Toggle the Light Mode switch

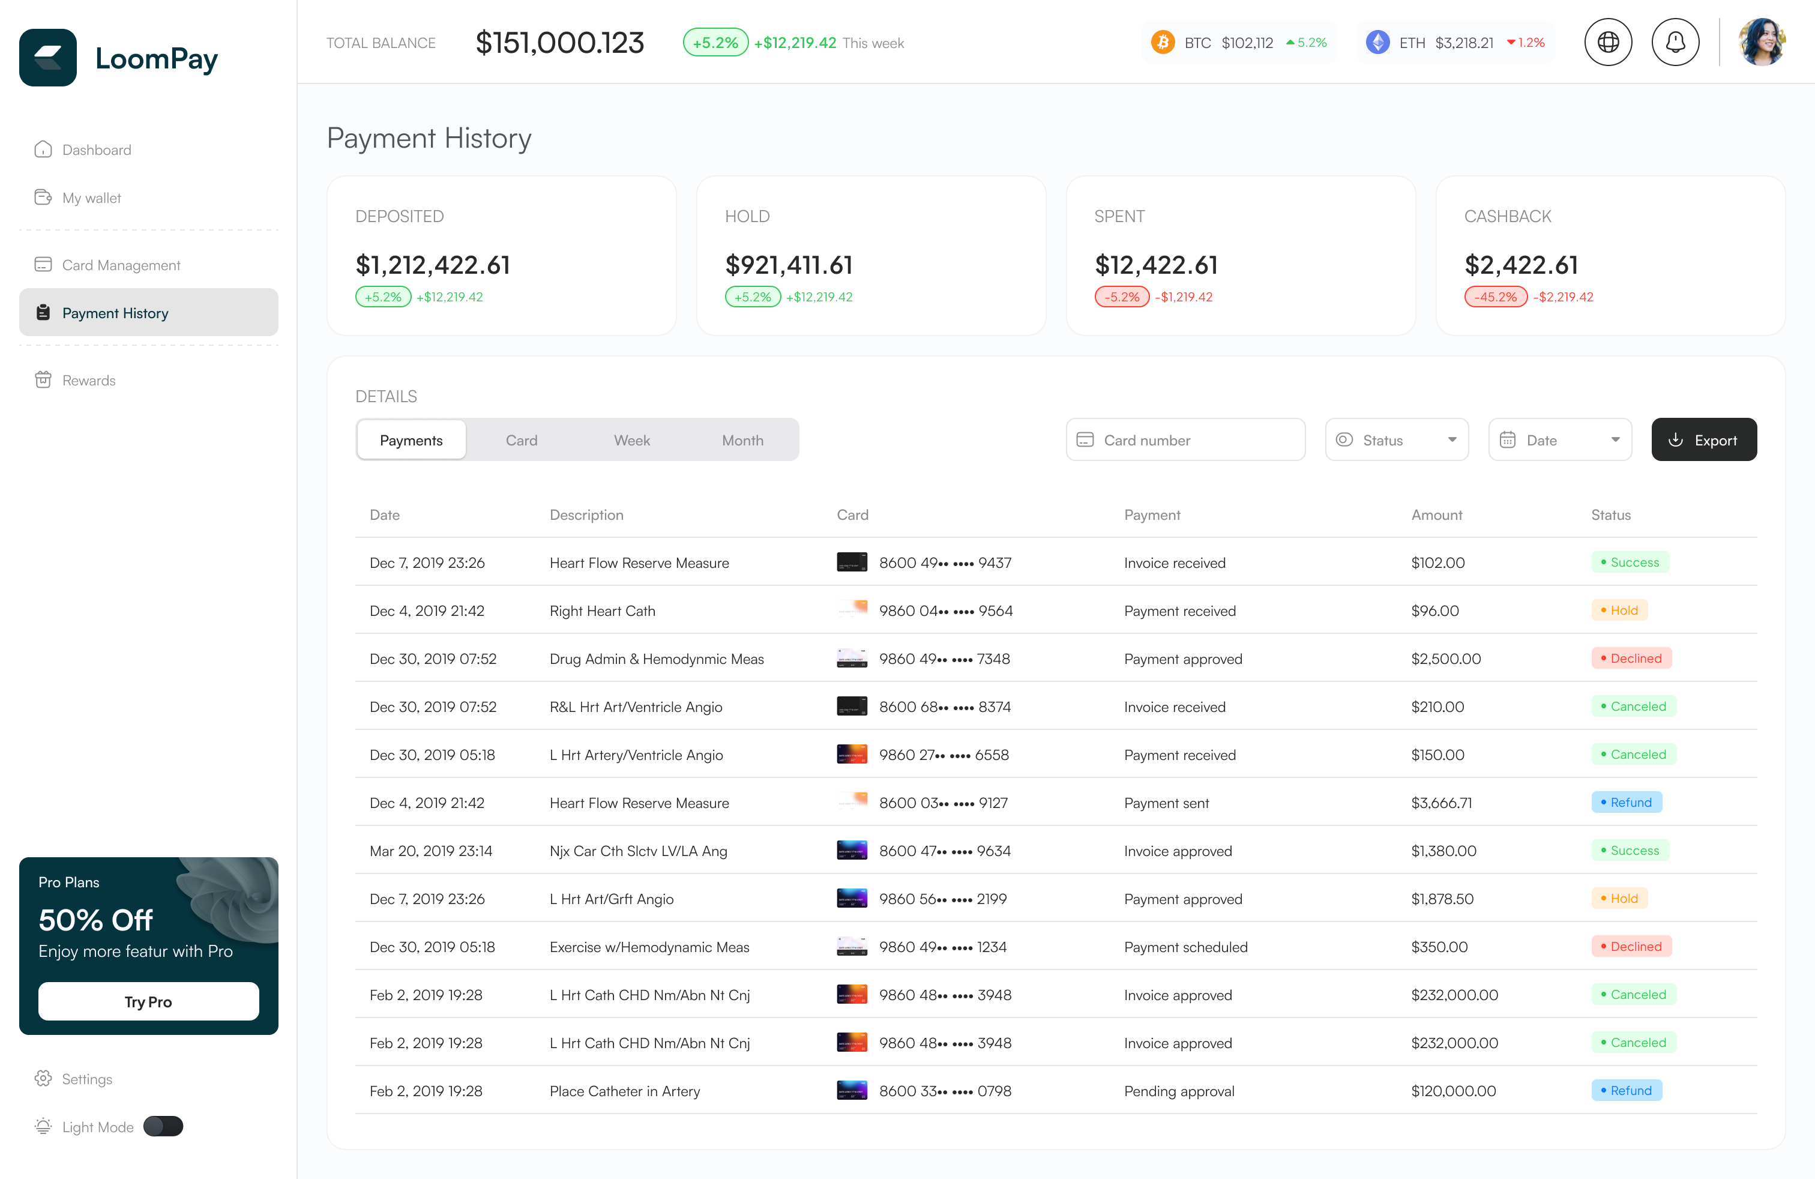click(163, 1126)
